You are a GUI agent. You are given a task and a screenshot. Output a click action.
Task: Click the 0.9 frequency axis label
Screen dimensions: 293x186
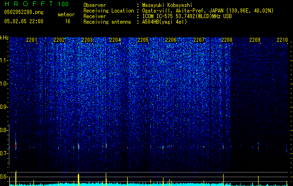[4, 107]
